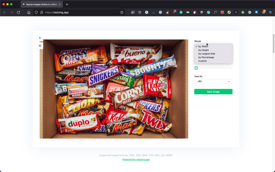
Task: Click the site security padlock icon
Action: (x=42, y=12)
